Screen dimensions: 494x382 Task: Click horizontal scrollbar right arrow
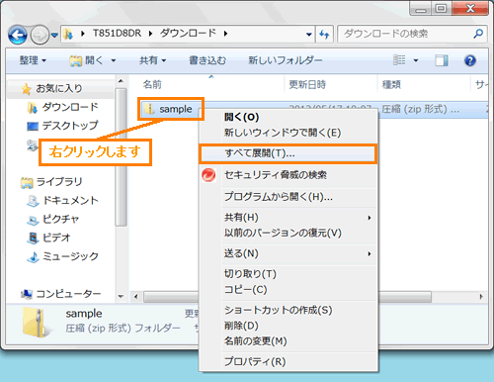(x=481, y=297)
